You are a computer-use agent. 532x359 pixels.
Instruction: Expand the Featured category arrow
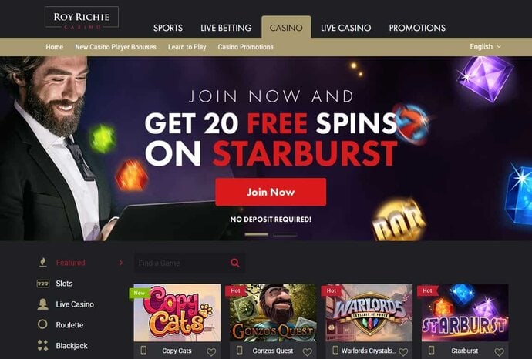[x=121, y=263]
